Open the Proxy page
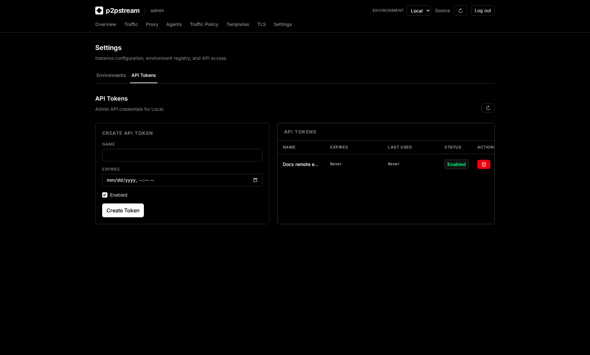The width and height of the screenshot is (590, 355). [152, 24]
